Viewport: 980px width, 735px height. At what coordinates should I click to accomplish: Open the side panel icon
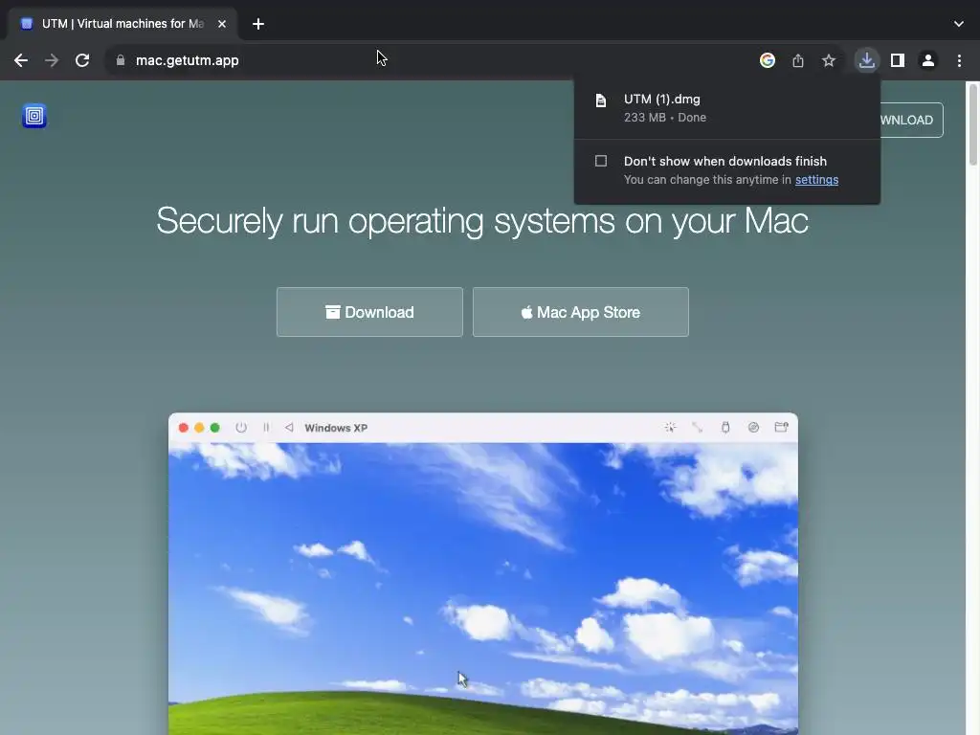point(898,60)
